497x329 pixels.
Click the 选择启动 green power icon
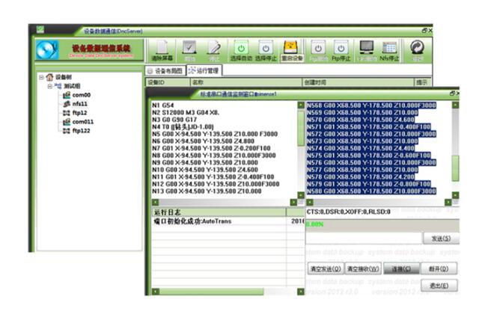[241, 48]
